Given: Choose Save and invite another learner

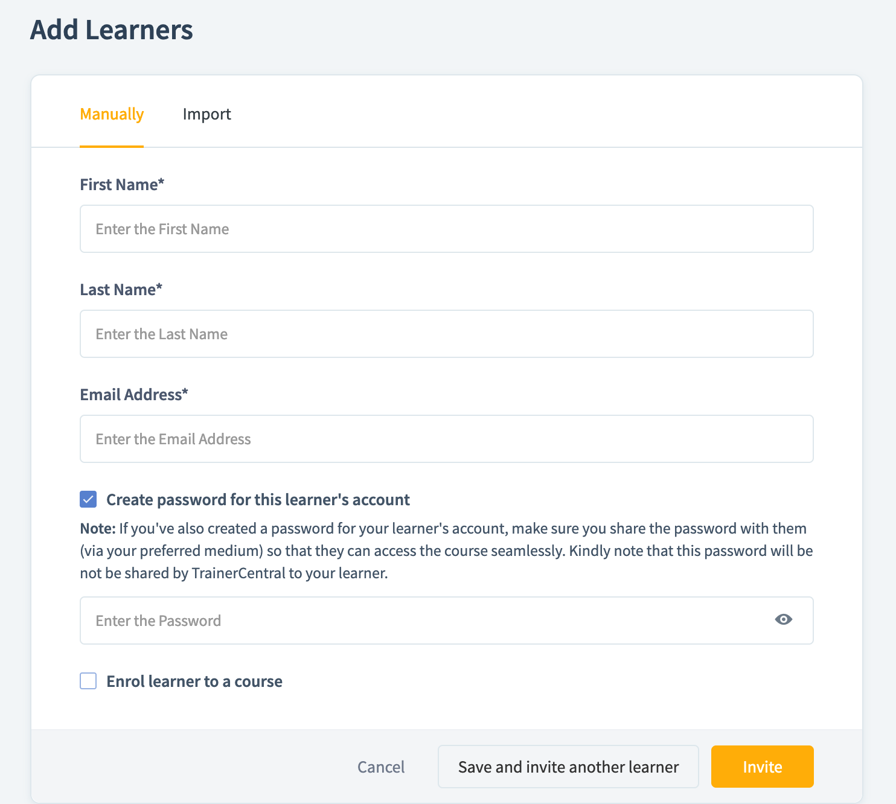Looking at the screenshot, I should (x=568, y=767).
